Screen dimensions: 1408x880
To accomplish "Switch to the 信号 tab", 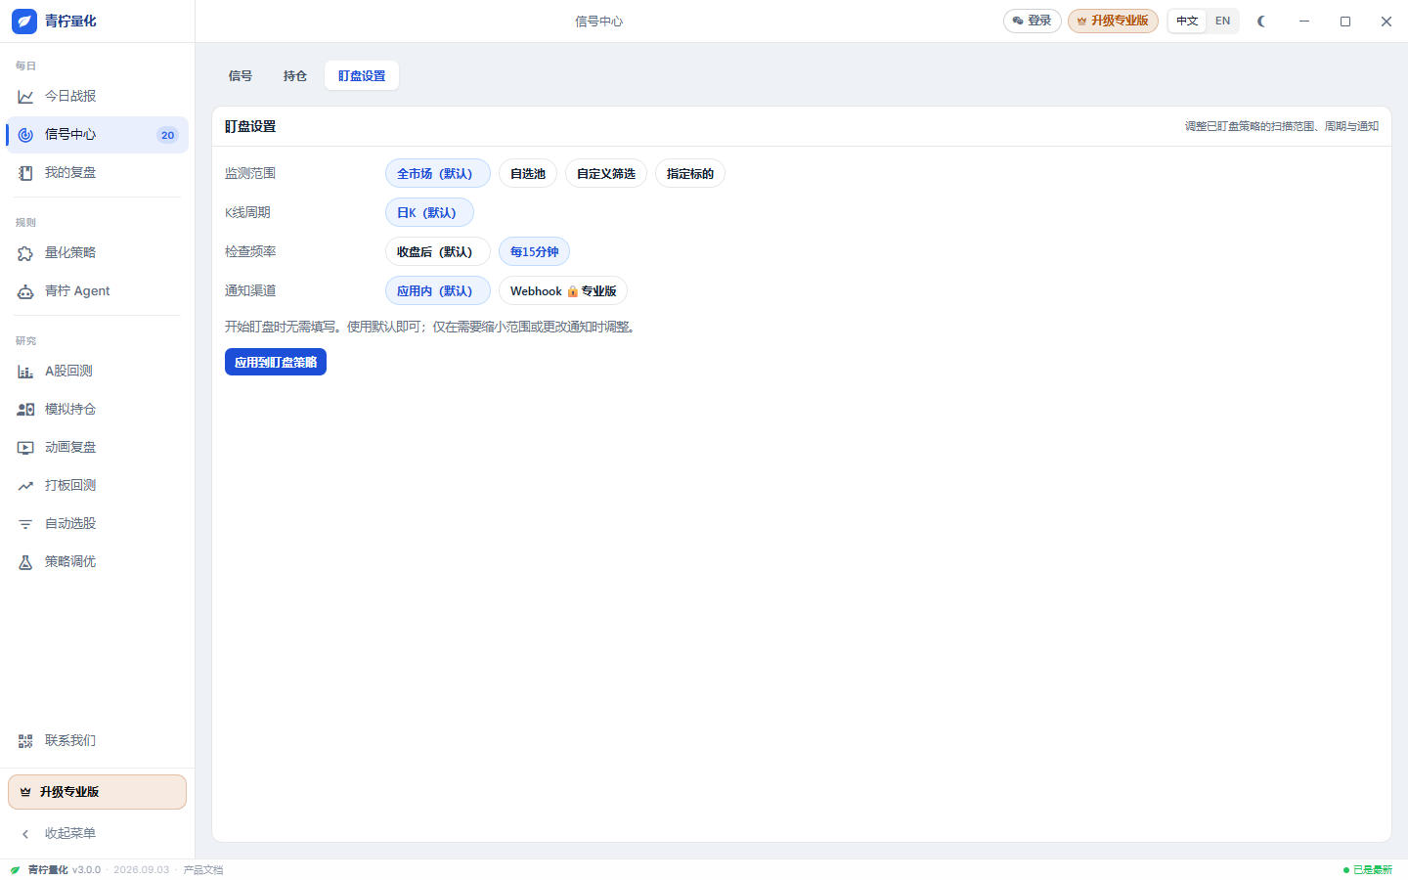I will tap(241, 76).
